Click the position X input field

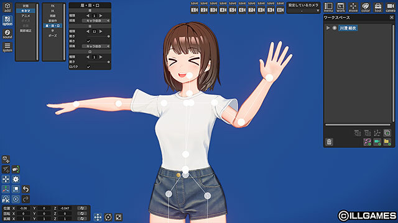pos(24,208)
